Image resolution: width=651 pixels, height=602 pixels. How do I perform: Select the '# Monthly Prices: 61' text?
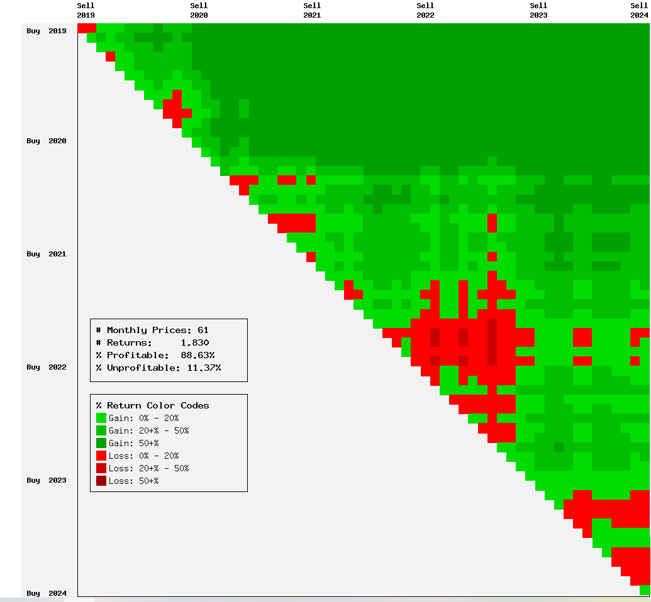(152, 330)
